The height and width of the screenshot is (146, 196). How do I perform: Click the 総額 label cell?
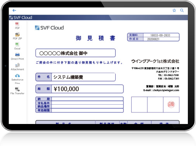click(x=43, y=89)
